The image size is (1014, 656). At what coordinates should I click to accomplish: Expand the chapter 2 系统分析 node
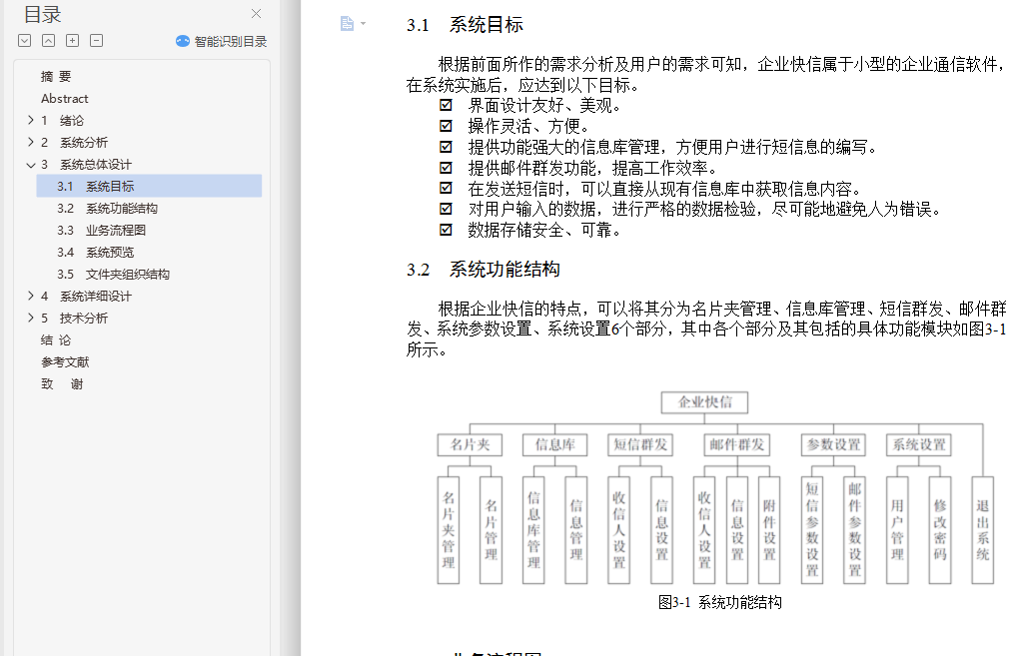pos(30,142)
